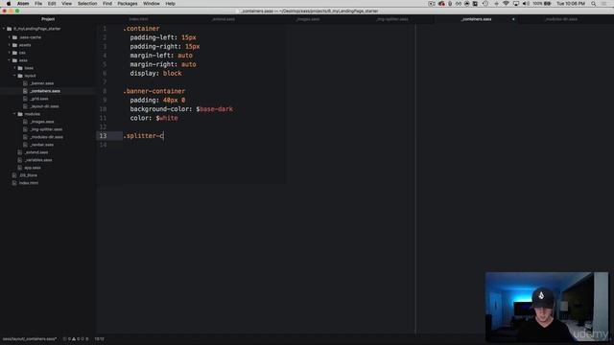614x345 pixels.
Task: Open the View menu
Action: 66,4
